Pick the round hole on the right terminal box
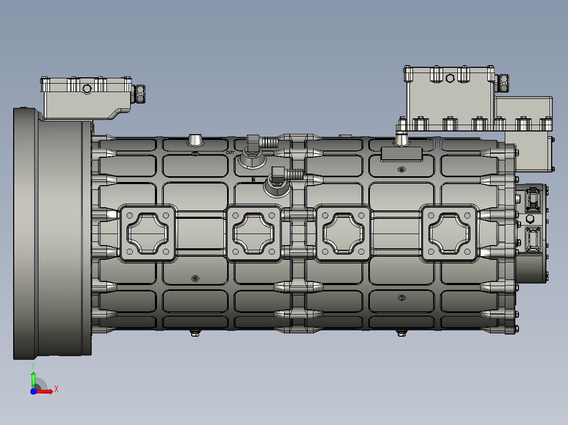This screenshot has height=425, width=568. point(450,78)
